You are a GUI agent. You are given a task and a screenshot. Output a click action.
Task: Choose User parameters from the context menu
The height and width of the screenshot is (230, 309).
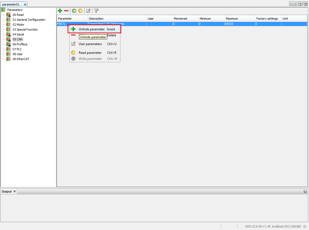[90, 44]
